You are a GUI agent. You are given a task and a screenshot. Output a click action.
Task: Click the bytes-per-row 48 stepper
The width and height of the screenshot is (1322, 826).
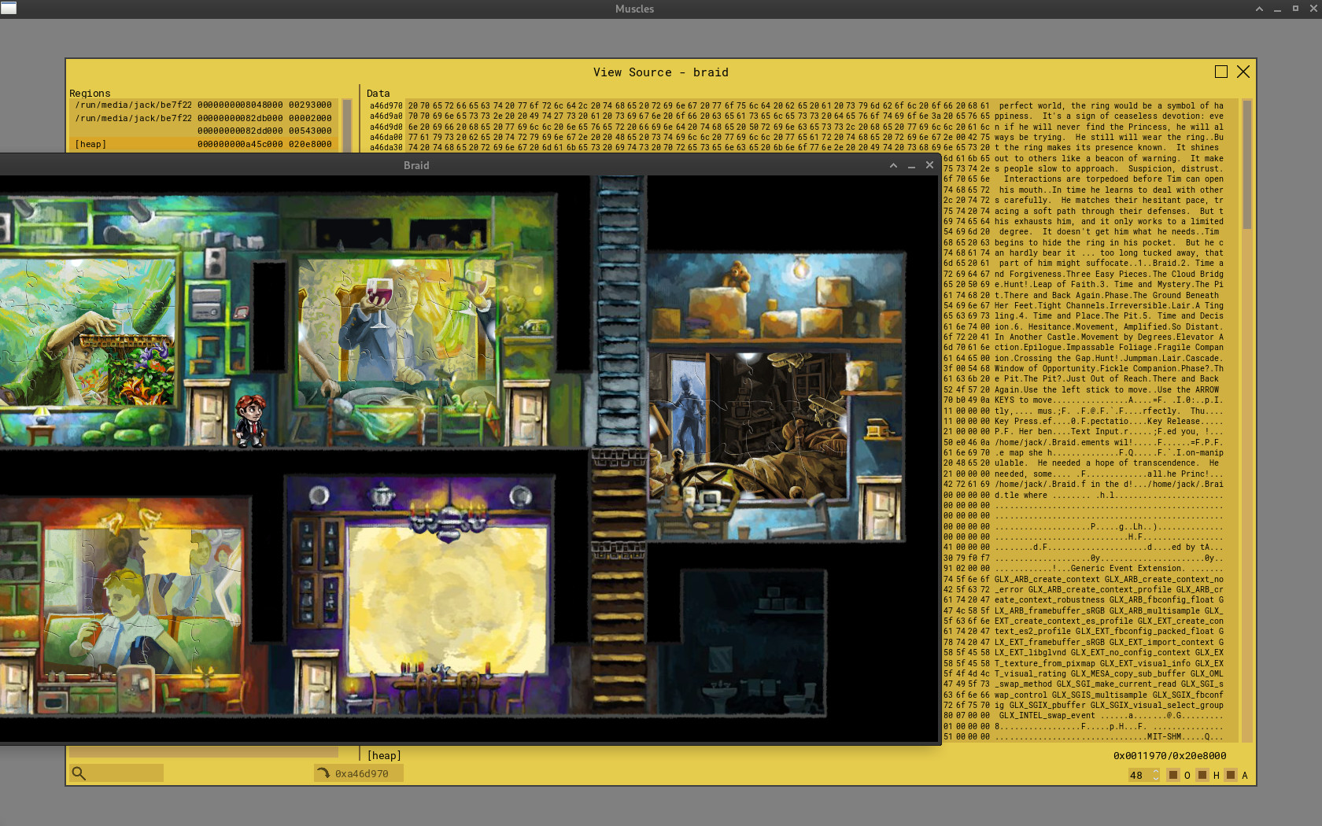coord(1143,775)
